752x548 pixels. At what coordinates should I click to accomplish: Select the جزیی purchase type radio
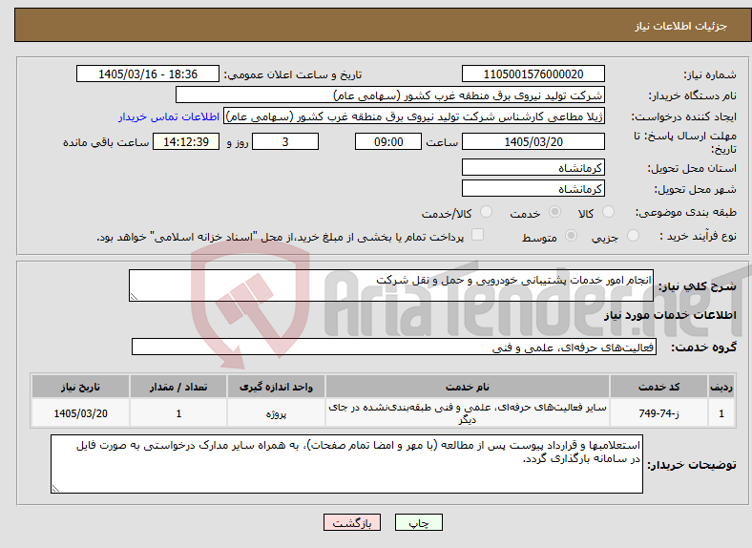tap(633, 236)
